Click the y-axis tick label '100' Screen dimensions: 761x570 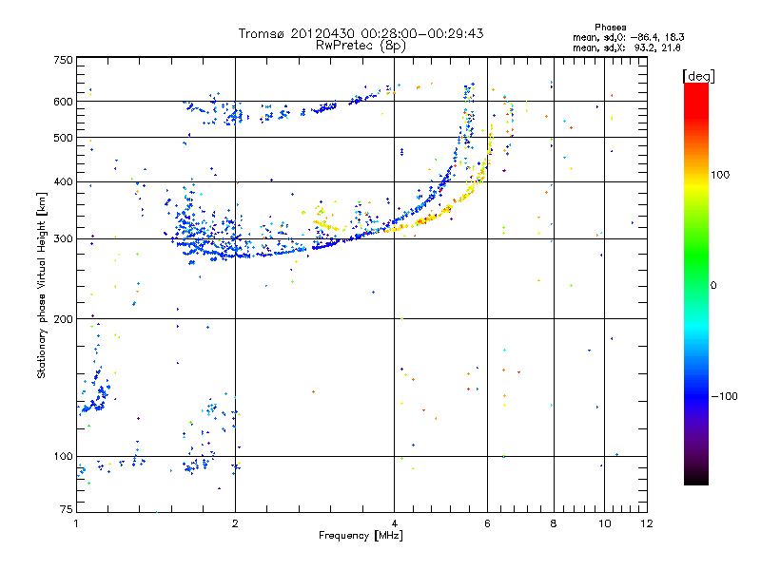point(64,457)
